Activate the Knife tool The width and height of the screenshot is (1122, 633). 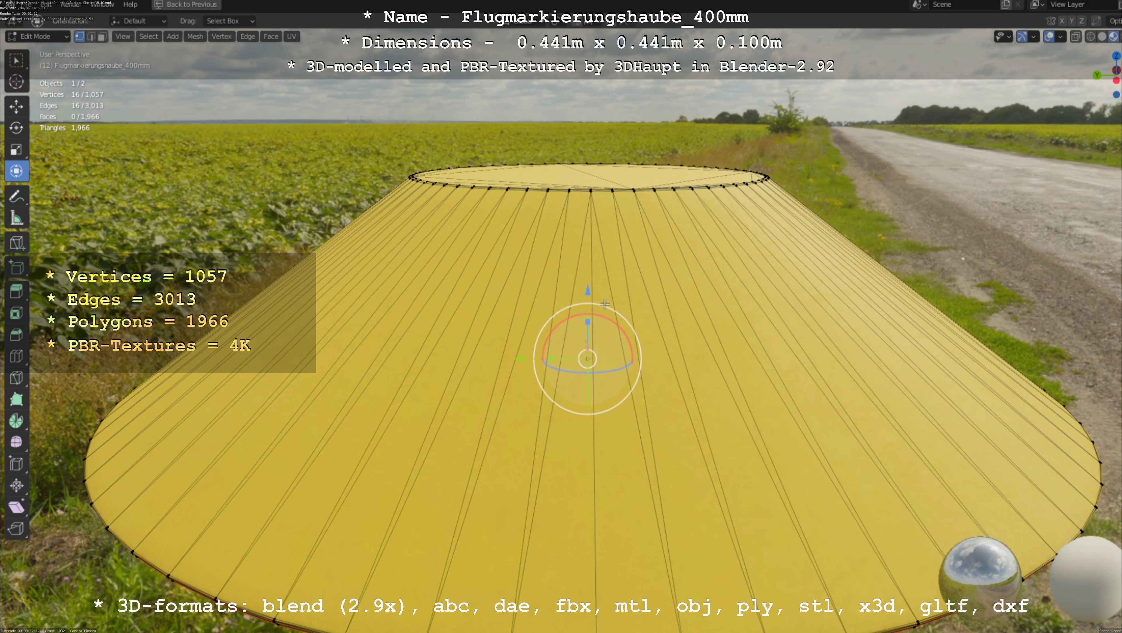16,378
